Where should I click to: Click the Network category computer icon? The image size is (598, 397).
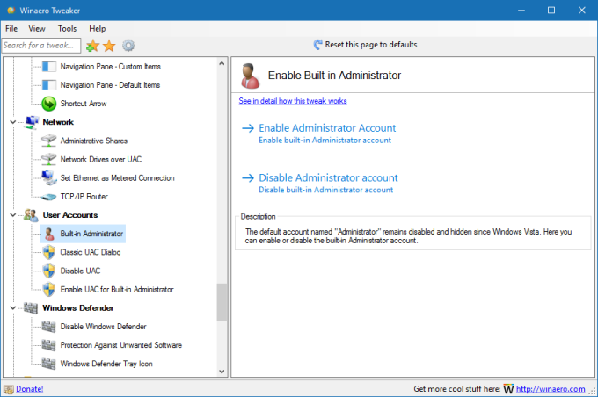tap(32, 122)
